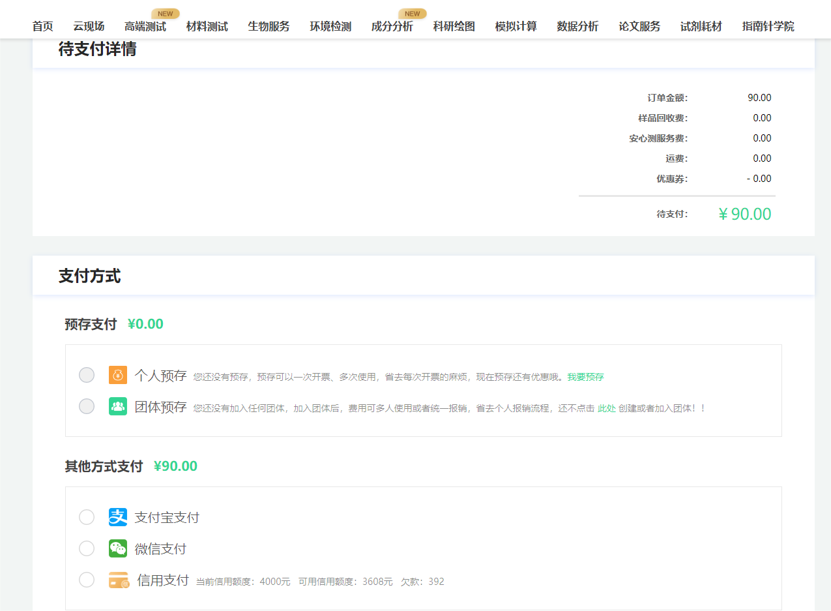Open the 科研绘图 section

pos(454,27)
